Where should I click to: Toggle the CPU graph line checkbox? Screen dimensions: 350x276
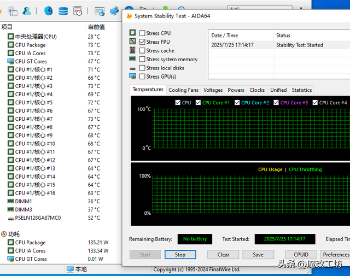pos(178,102)
